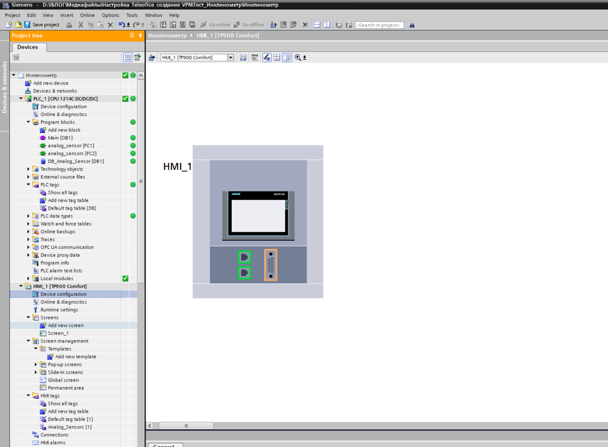Open the Edit menu
608x447 pixels.
point(31,15)
